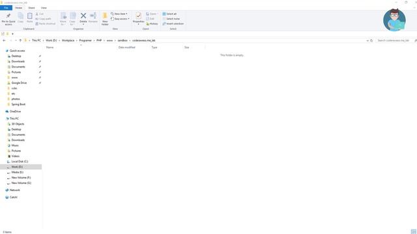The image size is (417, 234).
Task: Open the File menu tab
Action: pyautogui.click(x=6, y=8)
